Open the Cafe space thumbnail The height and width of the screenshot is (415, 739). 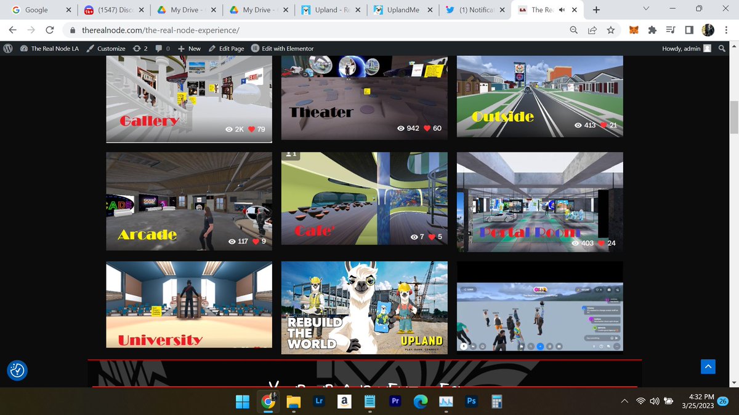coord(365,199)
